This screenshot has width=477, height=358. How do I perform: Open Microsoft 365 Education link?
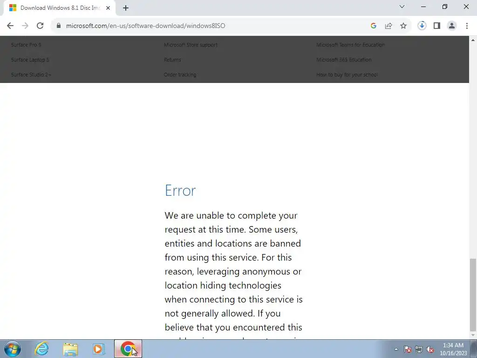click(344, 60)
